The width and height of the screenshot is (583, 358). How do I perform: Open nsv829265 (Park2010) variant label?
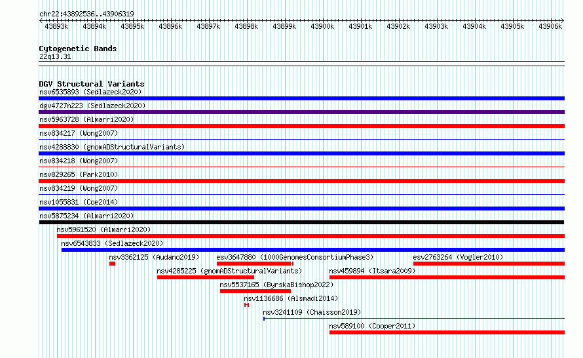point(79,174)
